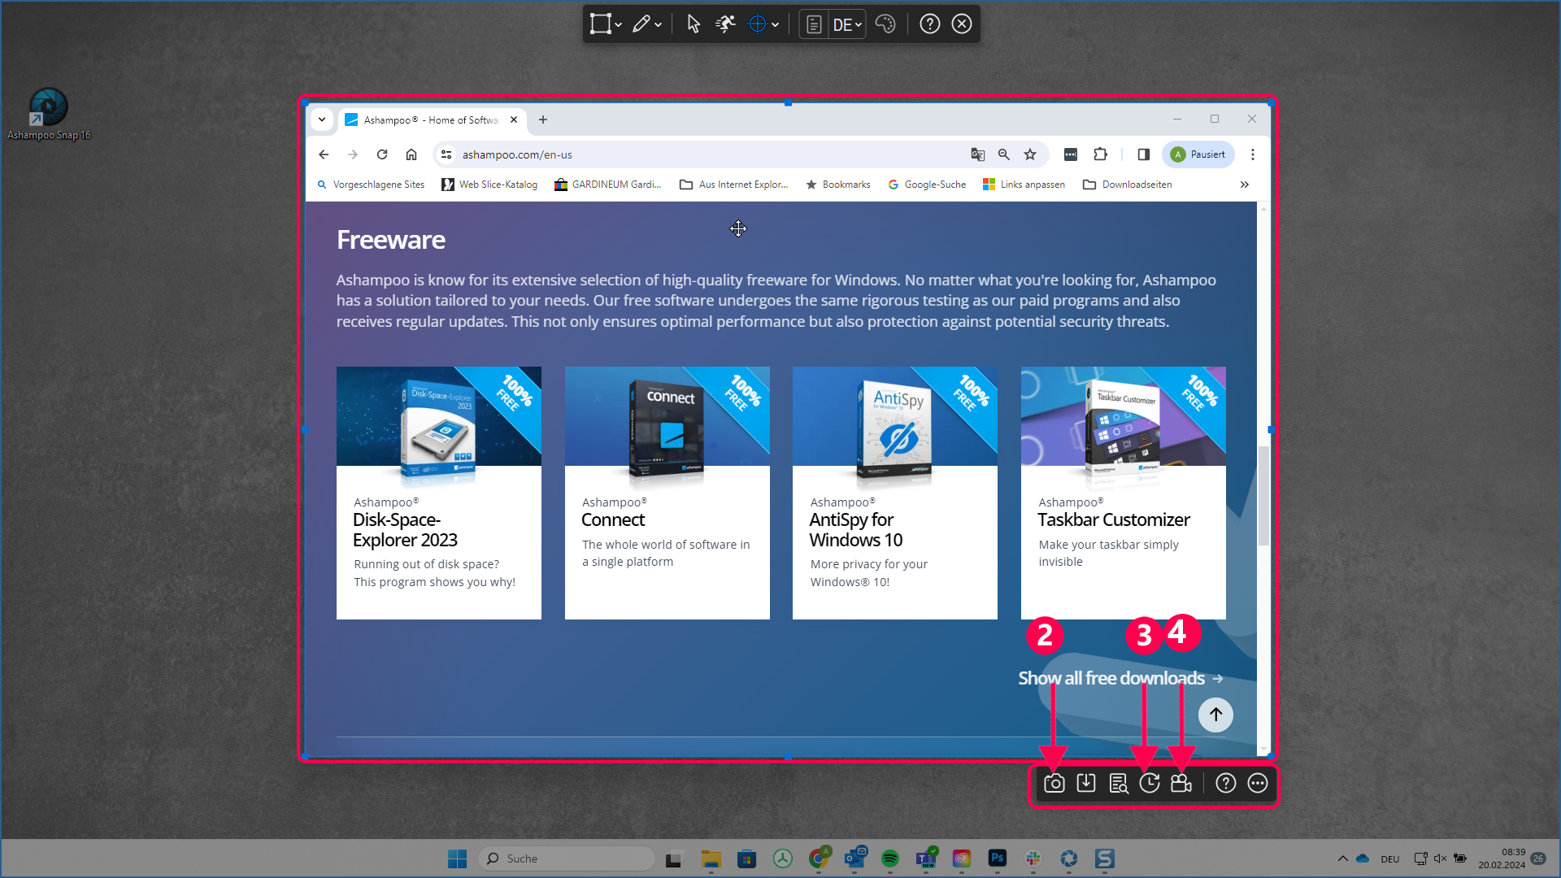Open the browser extensions puzzle icon

1101,154
